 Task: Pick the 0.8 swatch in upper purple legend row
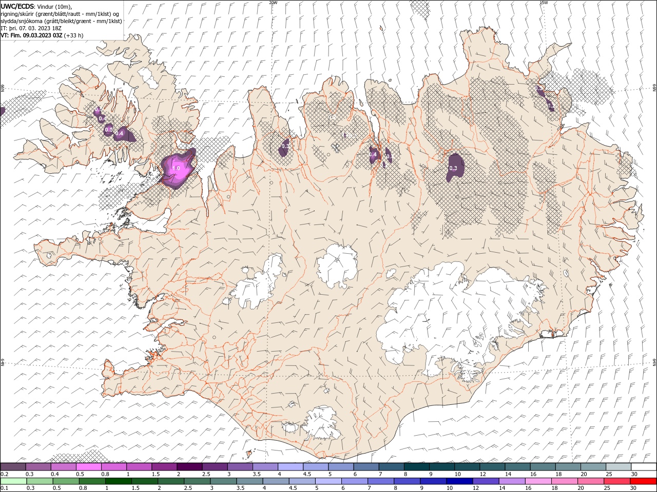click(x=113, y=467)
